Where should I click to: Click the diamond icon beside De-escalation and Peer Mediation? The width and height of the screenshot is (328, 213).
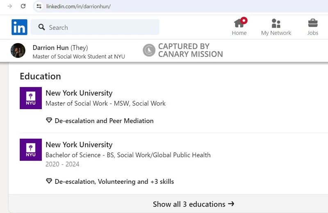click(49, 120)
